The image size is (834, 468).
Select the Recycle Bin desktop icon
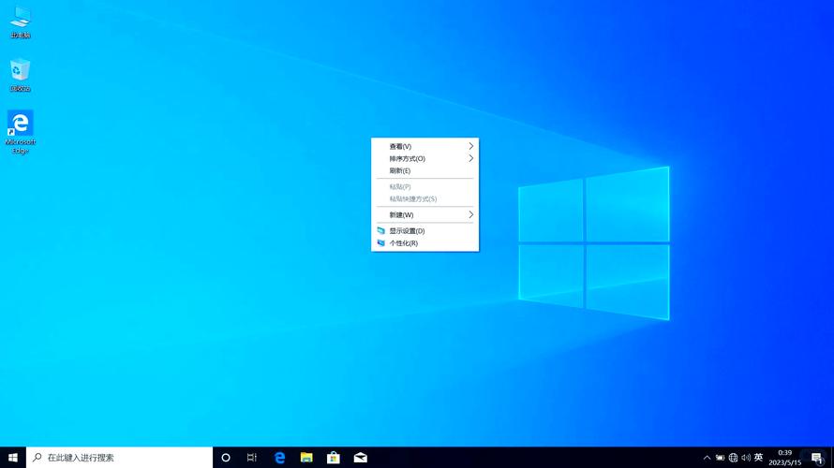click(20, 72)
